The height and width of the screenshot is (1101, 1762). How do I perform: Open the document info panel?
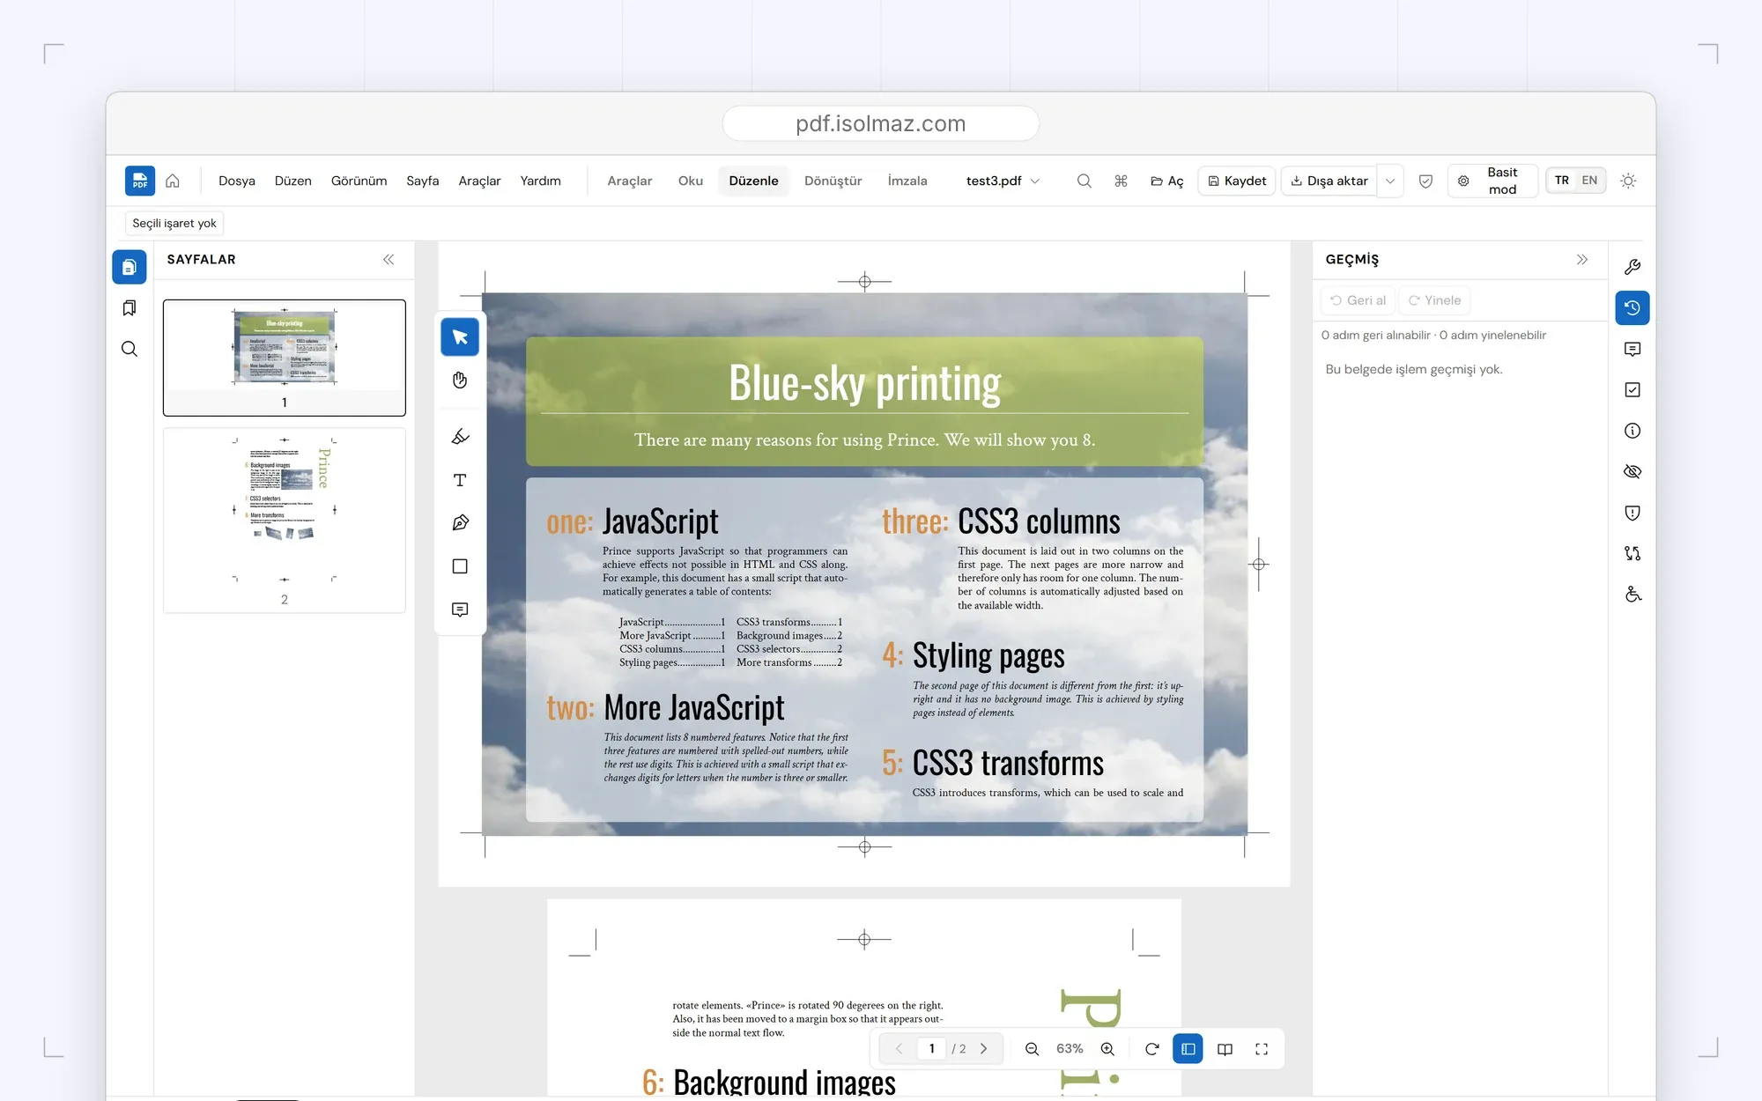[1632, 431]
